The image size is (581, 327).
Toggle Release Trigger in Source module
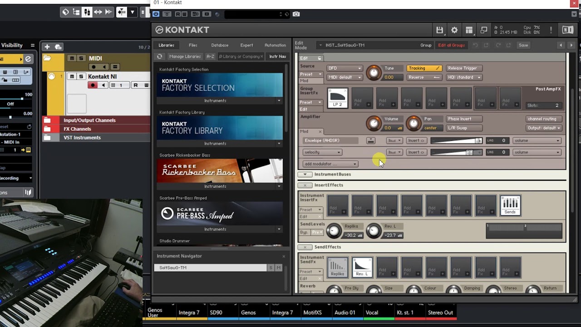(464, 68)
